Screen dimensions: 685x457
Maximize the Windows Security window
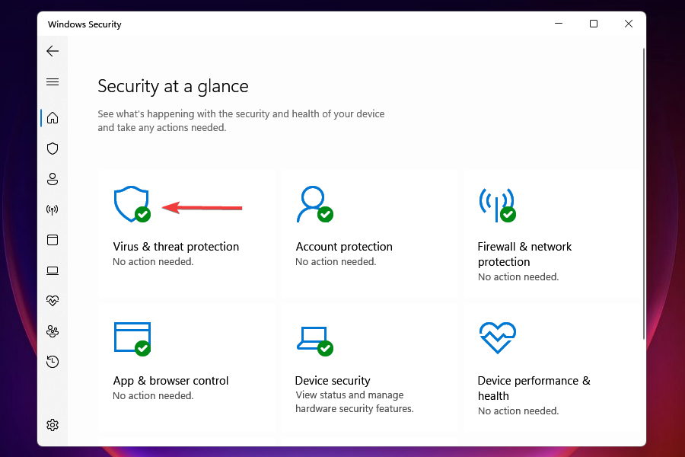coord(594,24)
